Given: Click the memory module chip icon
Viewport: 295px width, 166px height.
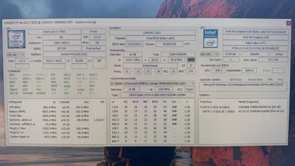Looking at the screenshot, I should tap(191, 60).
